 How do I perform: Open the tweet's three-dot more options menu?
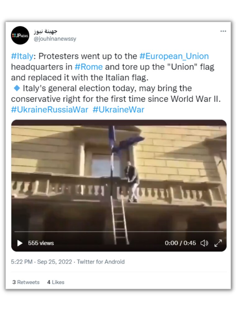tap(223, 31)
